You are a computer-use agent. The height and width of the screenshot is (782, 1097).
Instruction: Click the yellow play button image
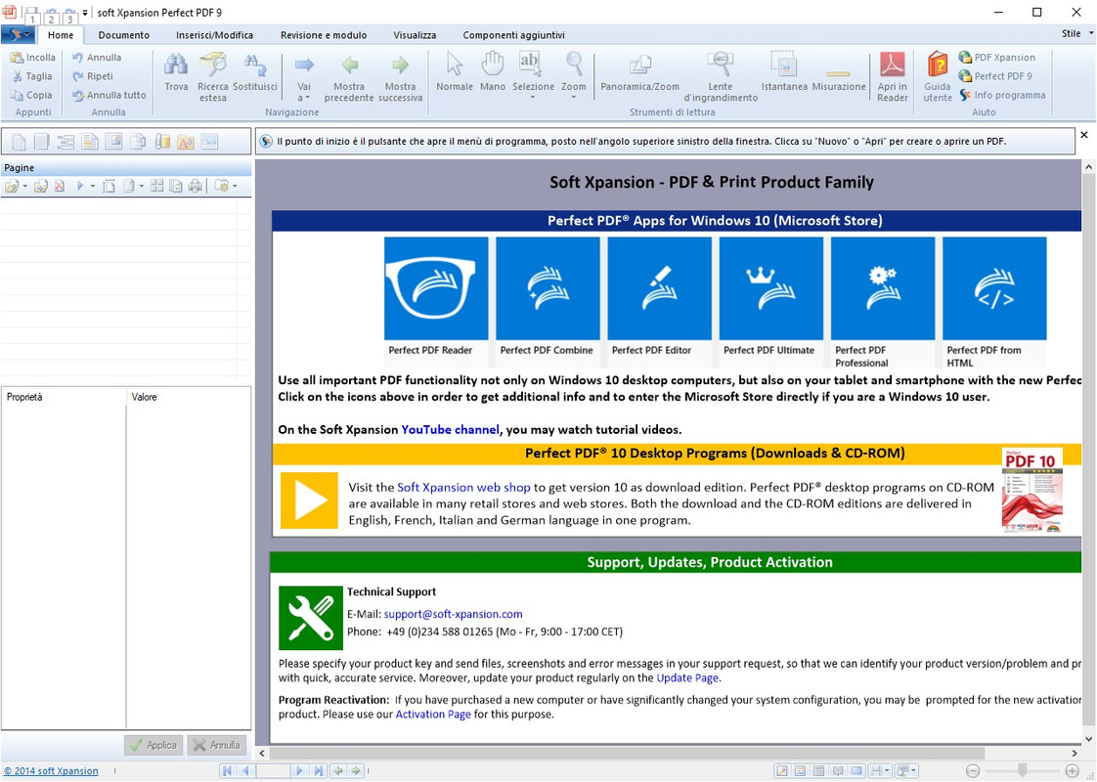pyautogui.click(x=309, y=500)
